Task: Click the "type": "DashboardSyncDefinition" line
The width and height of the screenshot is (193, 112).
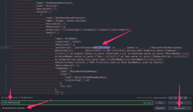Action: (66, 18)
